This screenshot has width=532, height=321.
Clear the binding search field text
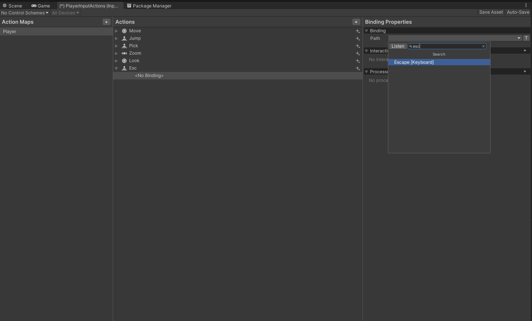click(483, 46)
